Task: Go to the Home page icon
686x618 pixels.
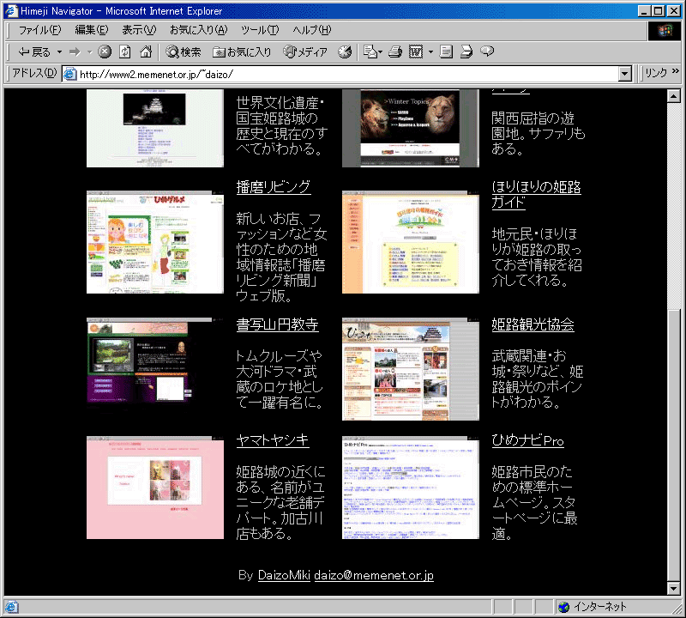Action: (146, 51)
